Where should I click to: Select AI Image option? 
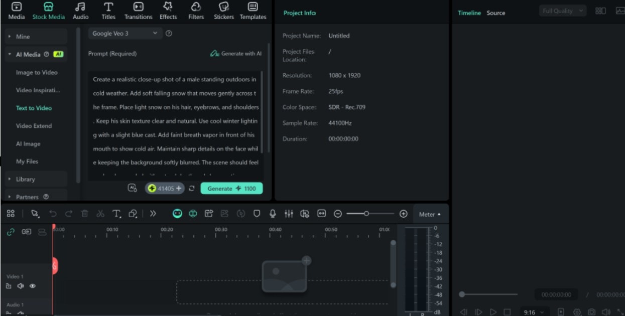[x=28, y=144]
